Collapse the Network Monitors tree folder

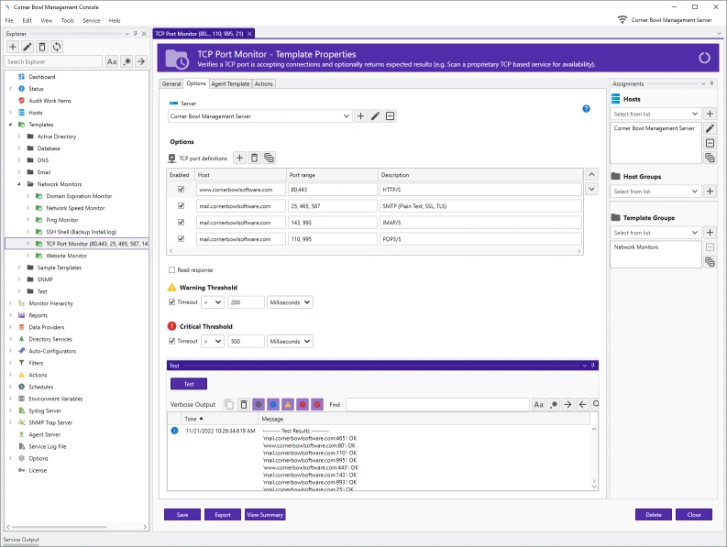coord(19,184)
